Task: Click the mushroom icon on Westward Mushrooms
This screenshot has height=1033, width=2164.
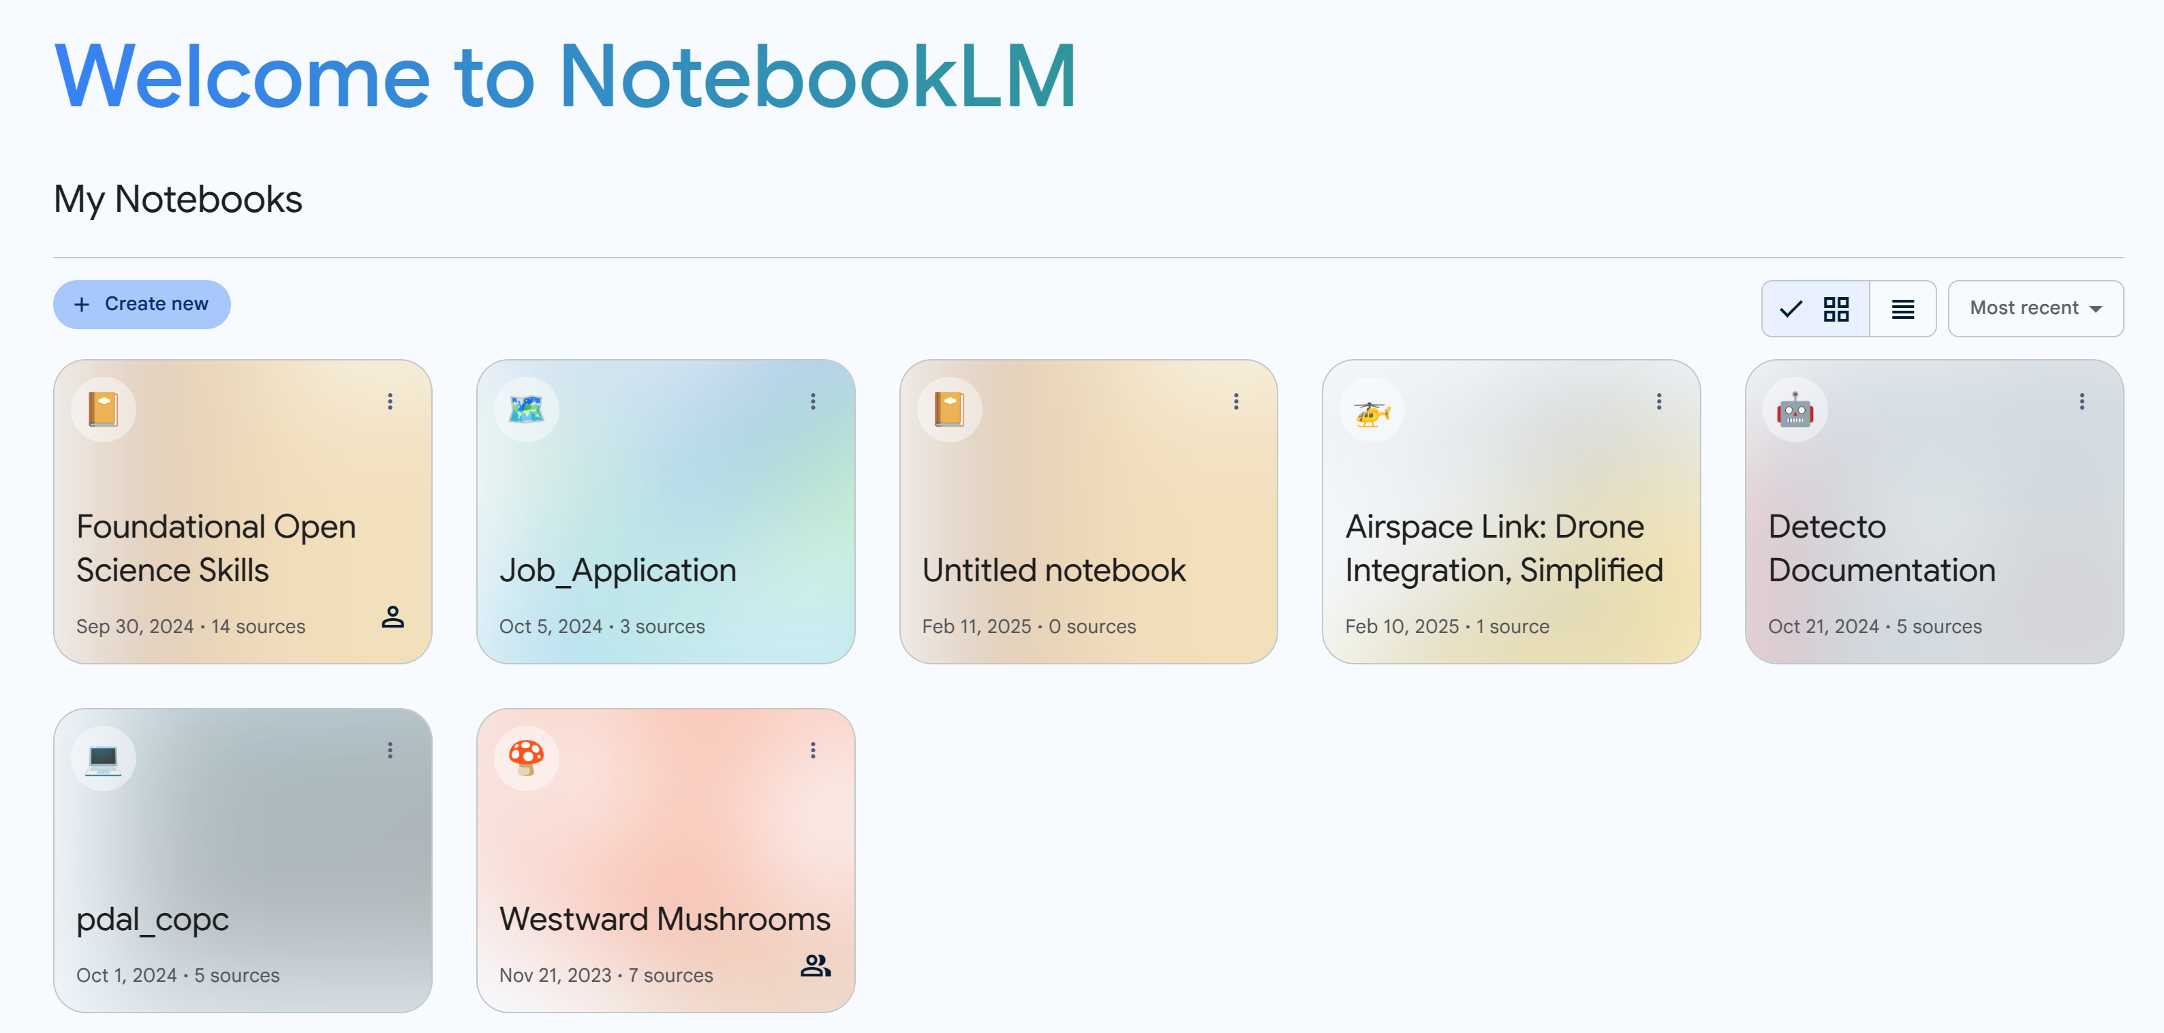Action: click(526, 758)
